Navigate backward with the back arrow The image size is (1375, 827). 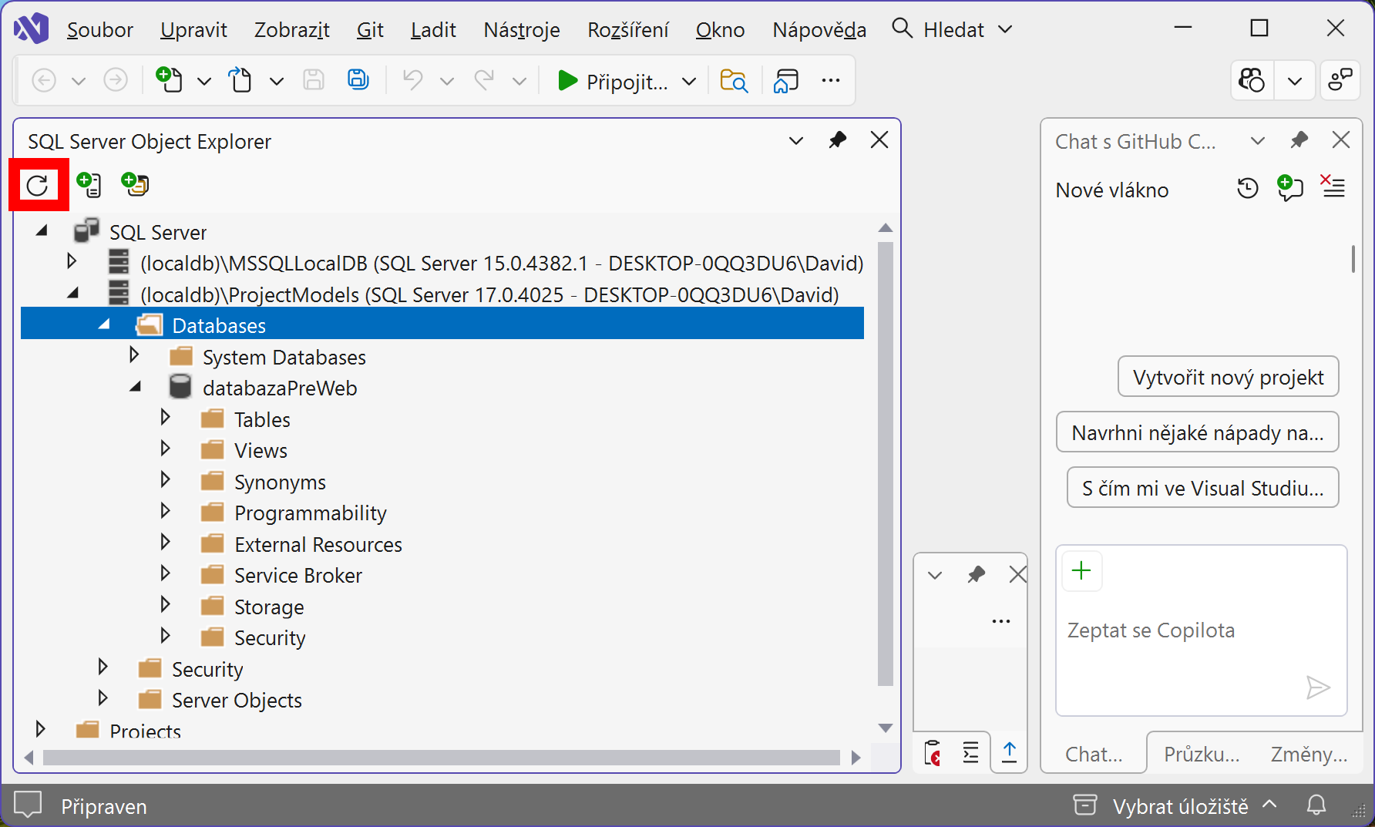44,80
